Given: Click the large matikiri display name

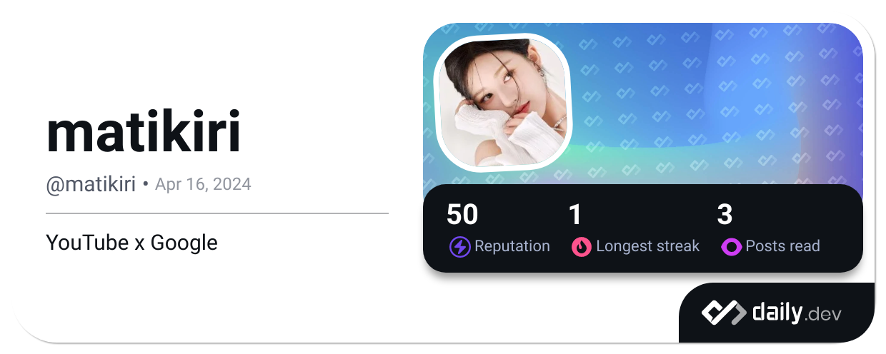Looking at the screenshot, I should click(143, 133).
